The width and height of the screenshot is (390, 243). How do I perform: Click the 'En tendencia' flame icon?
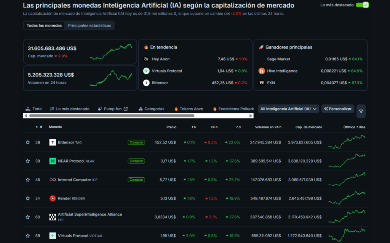(x=146, y=47)
